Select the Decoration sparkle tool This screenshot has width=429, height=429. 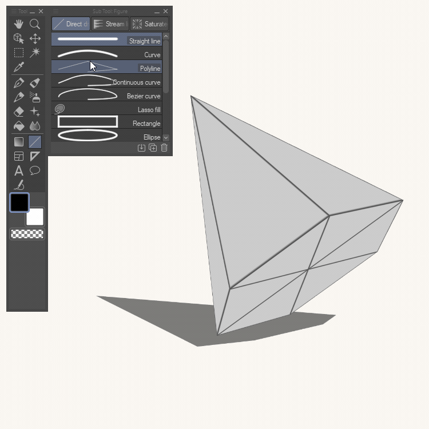tap(35, 112)
